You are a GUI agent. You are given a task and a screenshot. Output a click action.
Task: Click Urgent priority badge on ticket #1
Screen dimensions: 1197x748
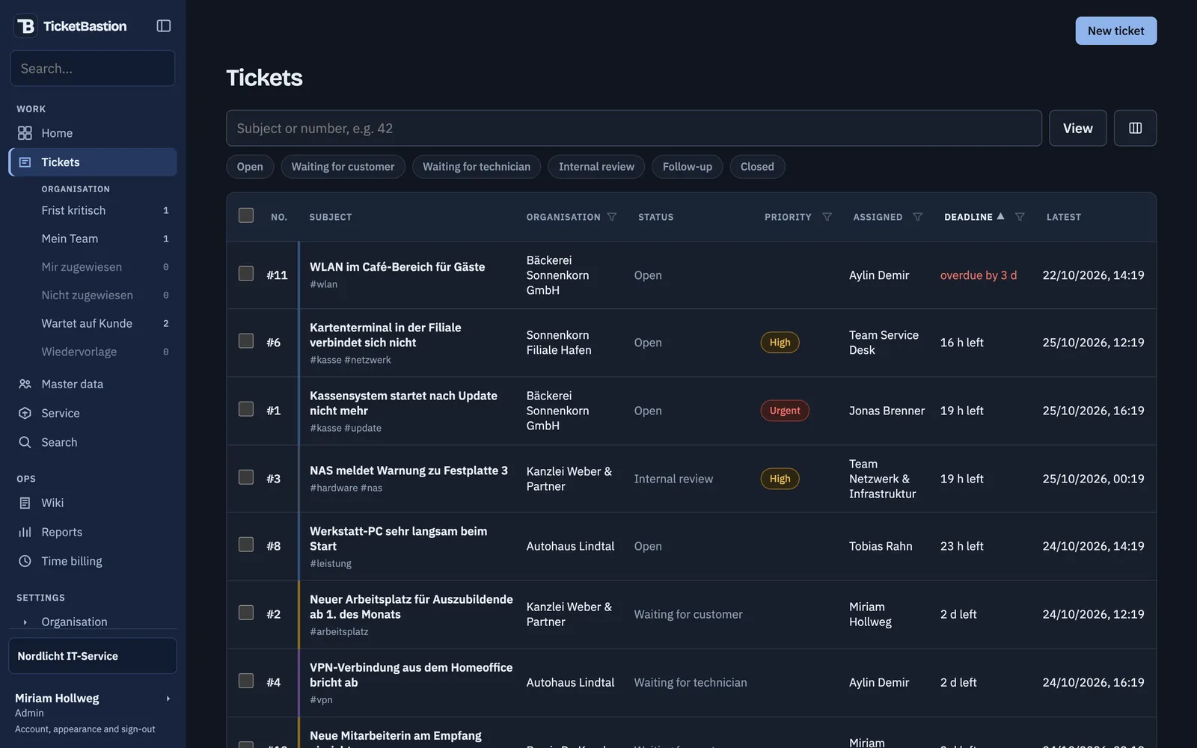point(785,411)
